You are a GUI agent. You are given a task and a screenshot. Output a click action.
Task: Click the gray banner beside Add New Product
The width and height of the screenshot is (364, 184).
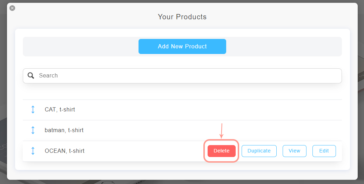81,46
